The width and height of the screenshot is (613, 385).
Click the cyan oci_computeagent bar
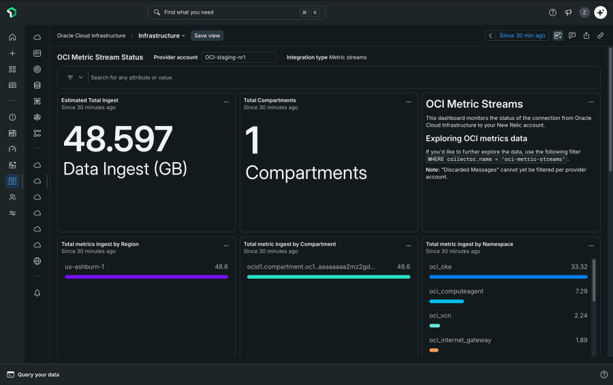446,301
